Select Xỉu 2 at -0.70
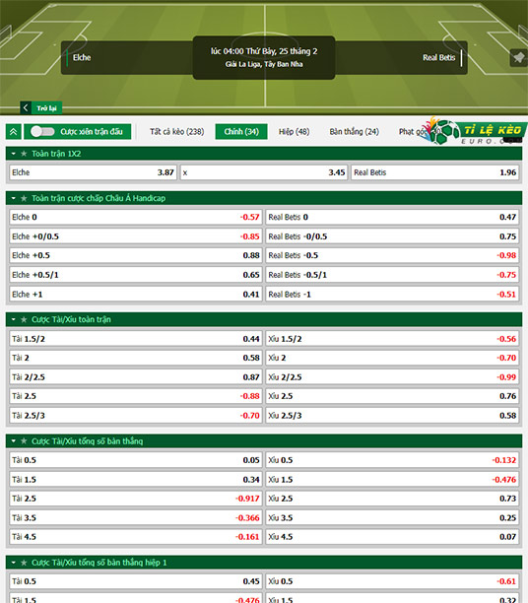This screenshot has width=528, height=603. [392, 358]
